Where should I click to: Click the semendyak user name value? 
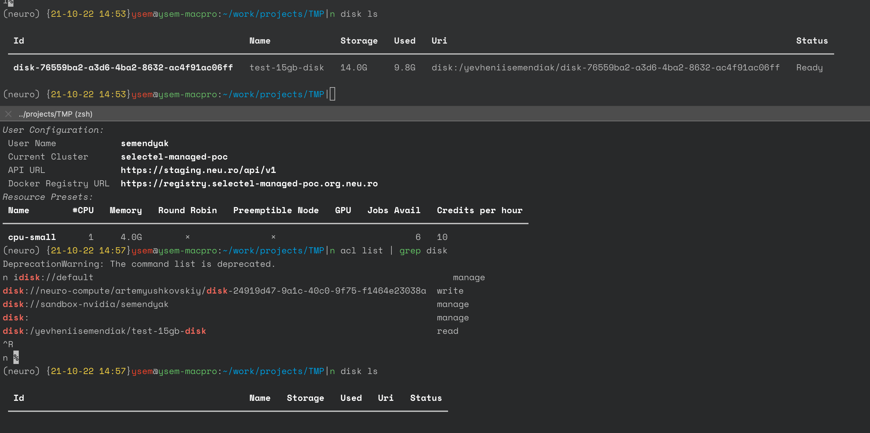144,143
